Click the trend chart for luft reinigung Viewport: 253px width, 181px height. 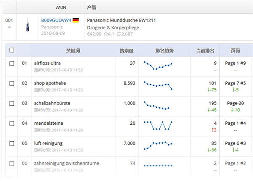pyautogui.click(x=158, y=145)
